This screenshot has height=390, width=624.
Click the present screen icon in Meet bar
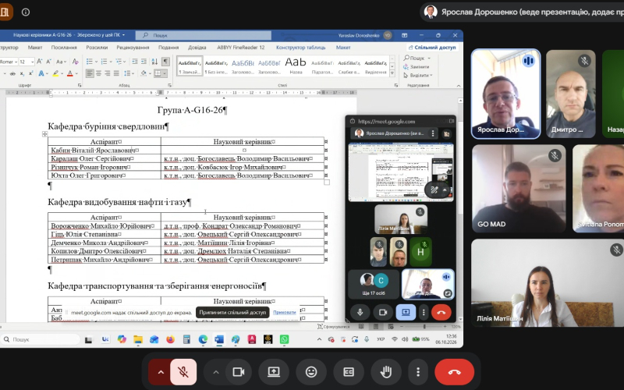coord(274,372)
